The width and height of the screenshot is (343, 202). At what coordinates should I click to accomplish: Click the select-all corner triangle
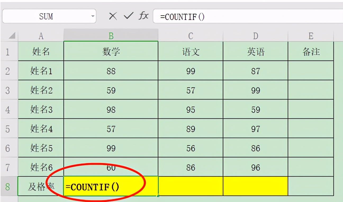pos(12,36)
